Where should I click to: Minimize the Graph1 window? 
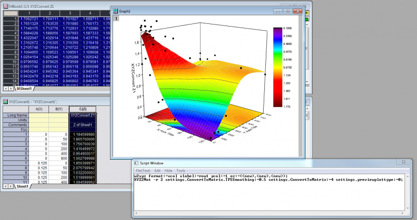tap(278, 11)
